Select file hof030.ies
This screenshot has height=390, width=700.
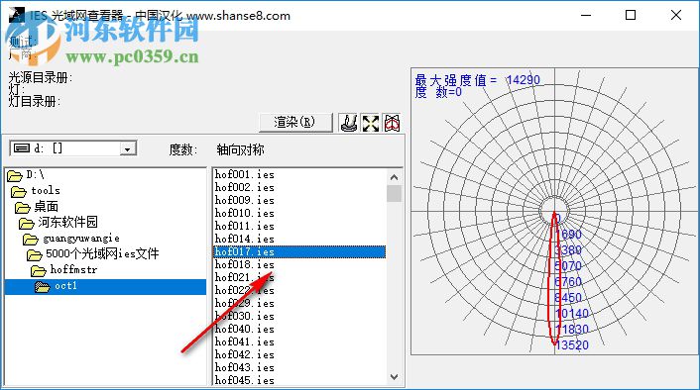(x=245, y=317)
